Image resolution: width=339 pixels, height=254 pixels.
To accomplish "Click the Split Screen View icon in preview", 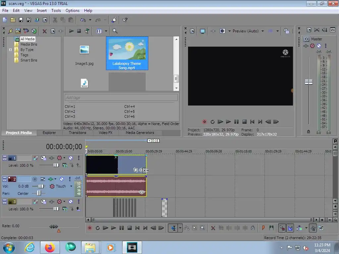I will pos(222,31).
